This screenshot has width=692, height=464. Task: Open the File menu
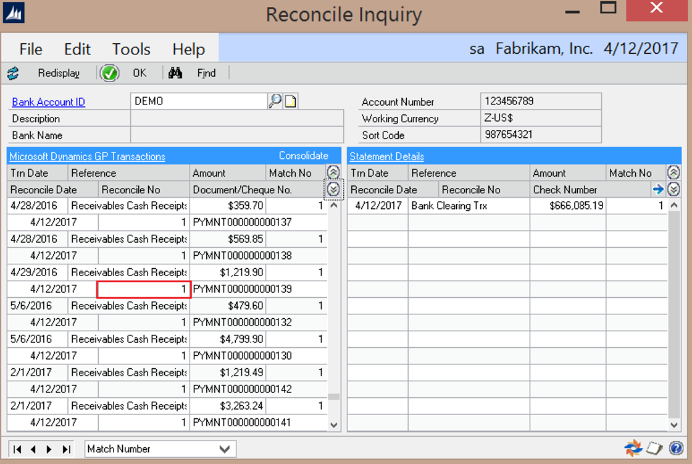coord(31,49)
